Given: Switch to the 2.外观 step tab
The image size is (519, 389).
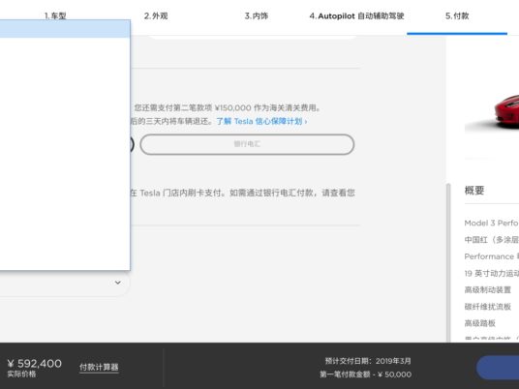Looking at the screenshot, I should point(156,15).
